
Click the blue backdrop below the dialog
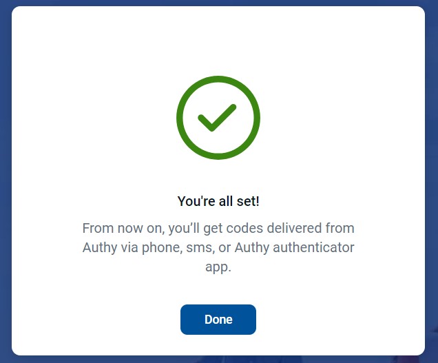click(218, 360)
